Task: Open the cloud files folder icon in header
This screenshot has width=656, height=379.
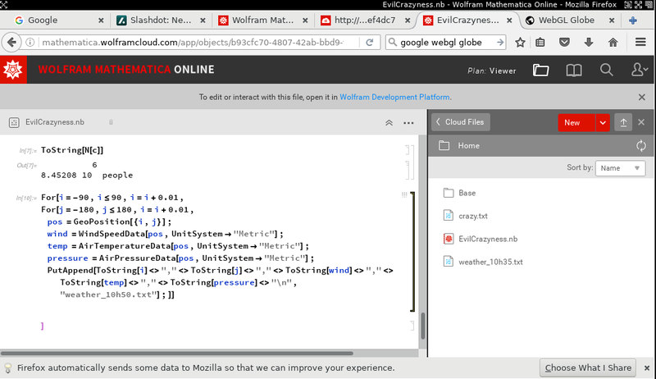Action: pyautogui.click(x=540, y=71)
